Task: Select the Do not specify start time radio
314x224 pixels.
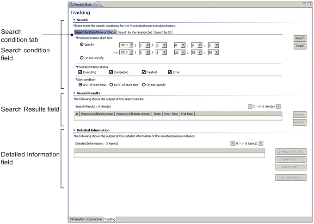Action: (82, 58)
